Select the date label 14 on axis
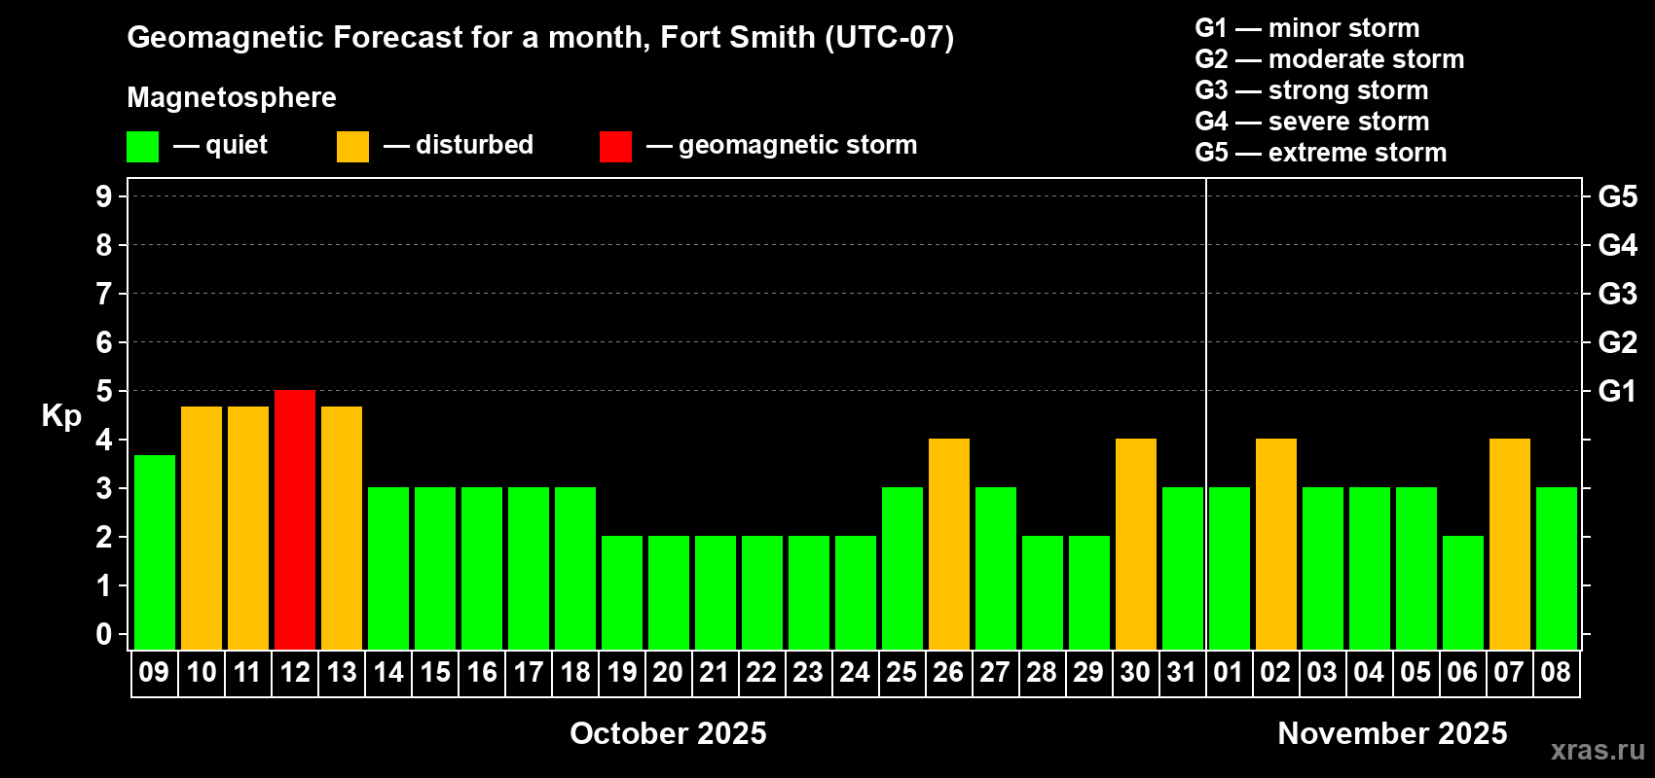 point(388,673)
